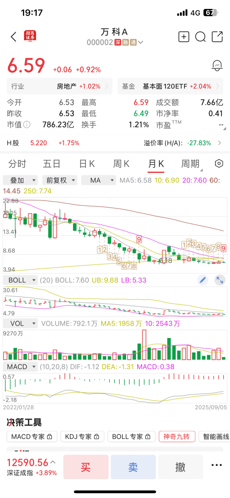Open KDJ专家 tool
Viewport: 230px width, 498px height.
[82, 437]
